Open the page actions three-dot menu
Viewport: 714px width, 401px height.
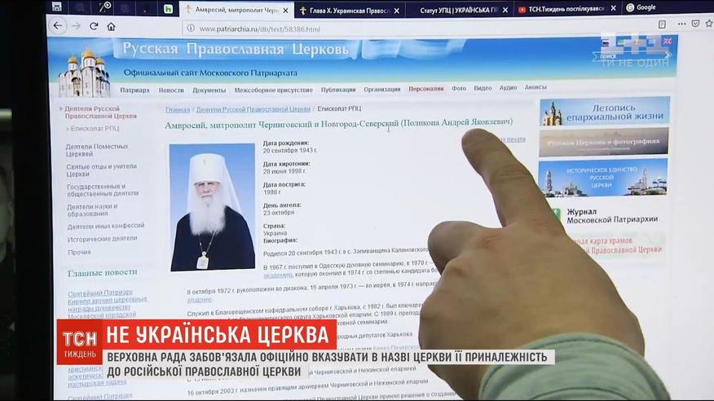click(681, 24)
